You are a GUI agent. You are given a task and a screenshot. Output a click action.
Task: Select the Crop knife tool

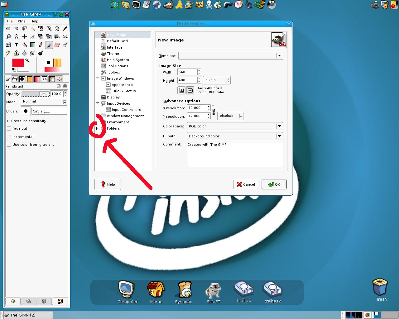33,37
